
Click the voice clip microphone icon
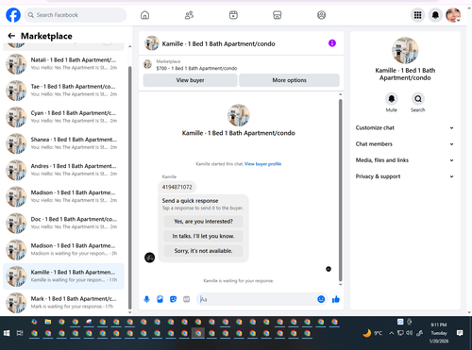click(x=146, y=299)
